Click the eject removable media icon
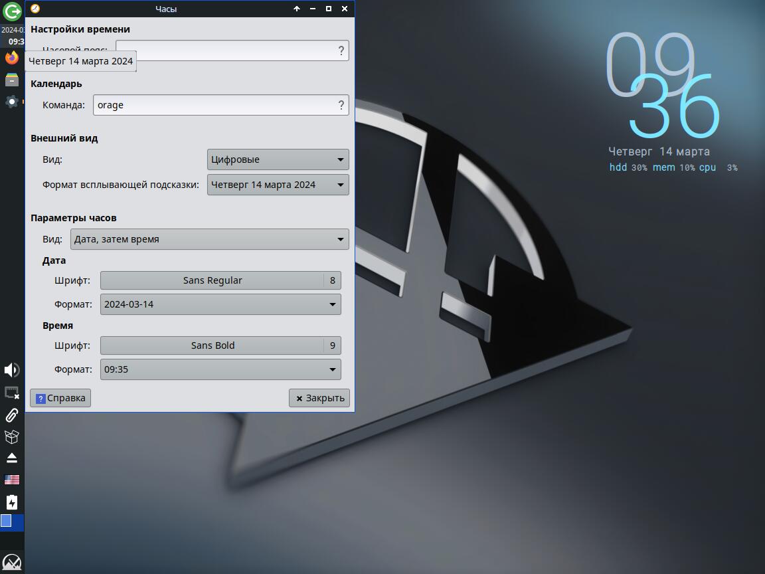The width and height of the screenshot is (765, 574). point(12,458)
